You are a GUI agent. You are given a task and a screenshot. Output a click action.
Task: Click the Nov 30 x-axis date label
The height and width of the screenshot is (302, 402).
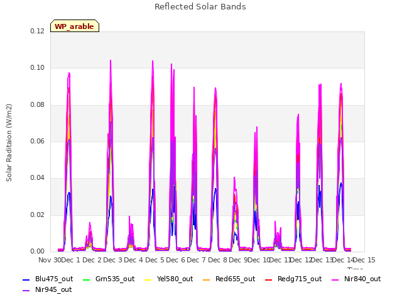50,260
